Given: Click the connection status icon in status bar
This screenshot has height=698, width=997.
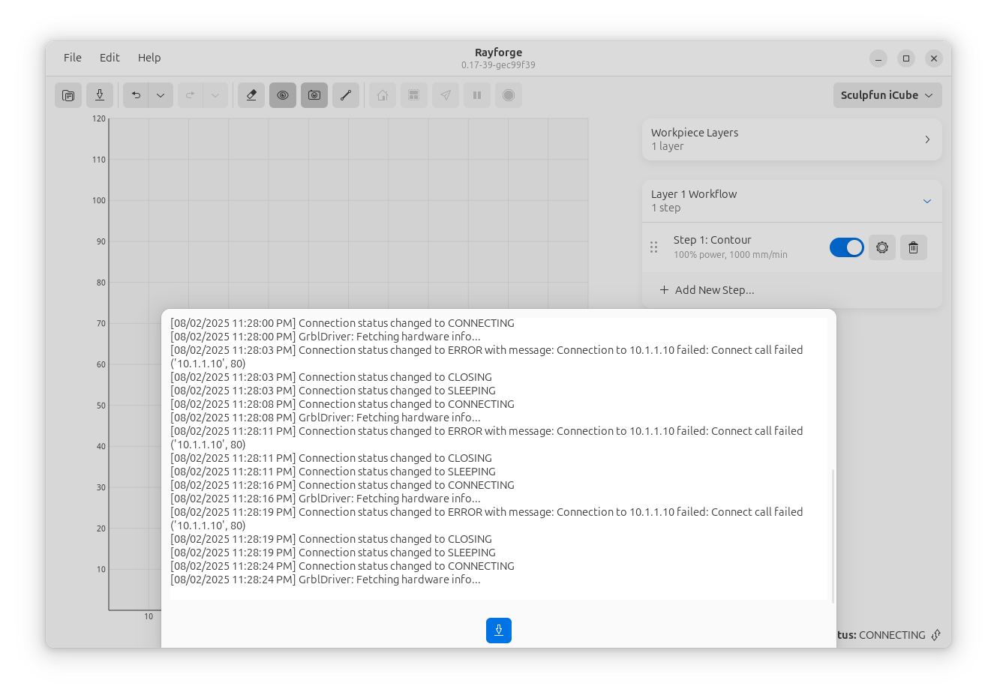Looking at the screenshot, I should (935, 635).
